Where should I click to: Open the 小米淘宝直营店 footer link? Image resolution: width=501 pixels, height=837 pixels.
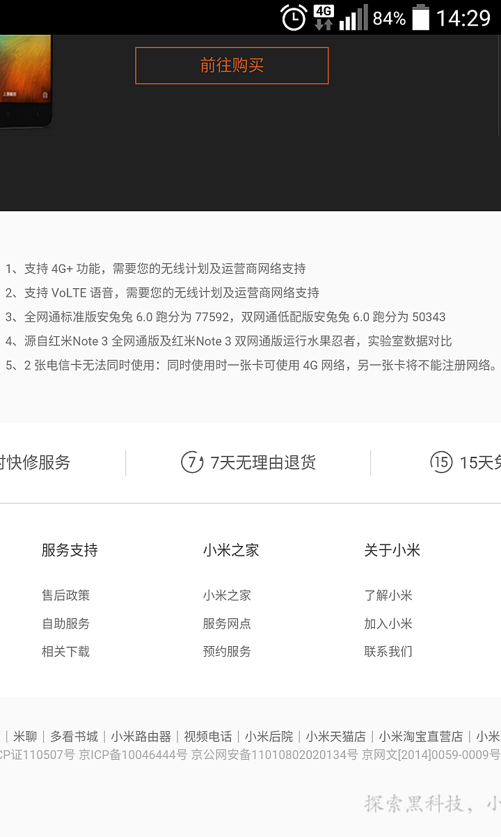pos(420,736)
